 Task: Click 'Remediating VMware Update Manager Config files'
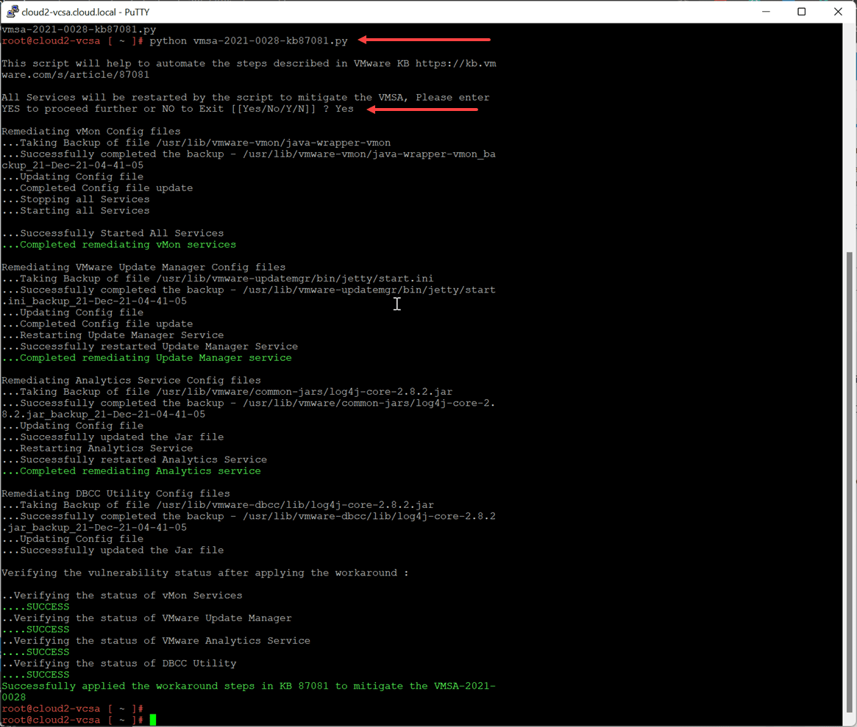tap(143, 267)
